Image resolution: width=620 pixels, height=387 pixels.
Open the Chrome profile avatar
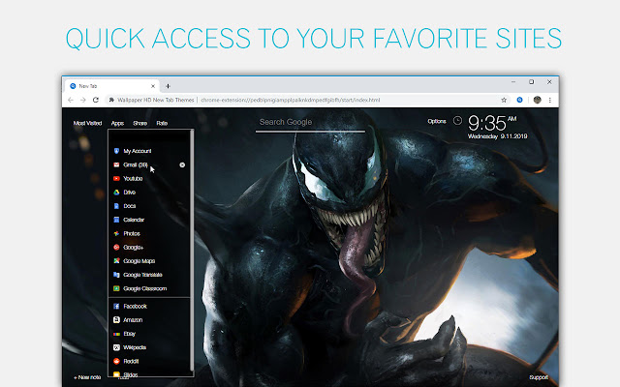tap(537, 100)
